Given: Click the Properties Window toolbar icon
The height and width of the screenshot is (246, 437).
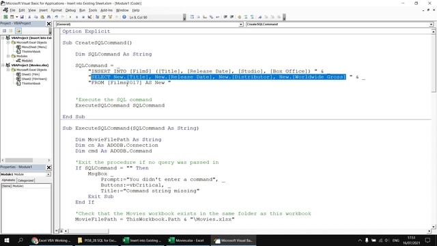Looking at the screenshot, I should pyautogui.click(x=104, y=17).
